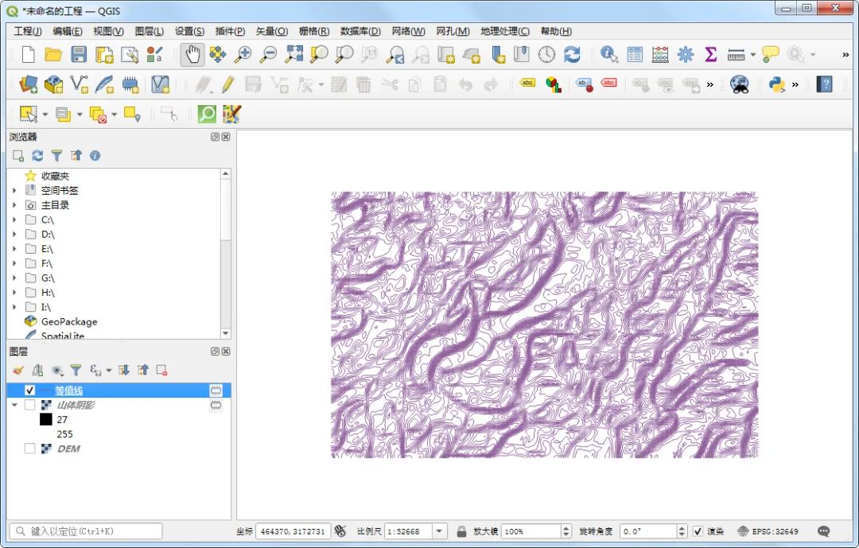Remove selected layer from layers panel
859x548 pixels.
pos(161,371)
